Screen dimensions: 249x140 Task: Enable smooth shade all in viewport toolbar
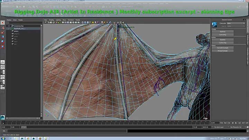tap(85, 23)
